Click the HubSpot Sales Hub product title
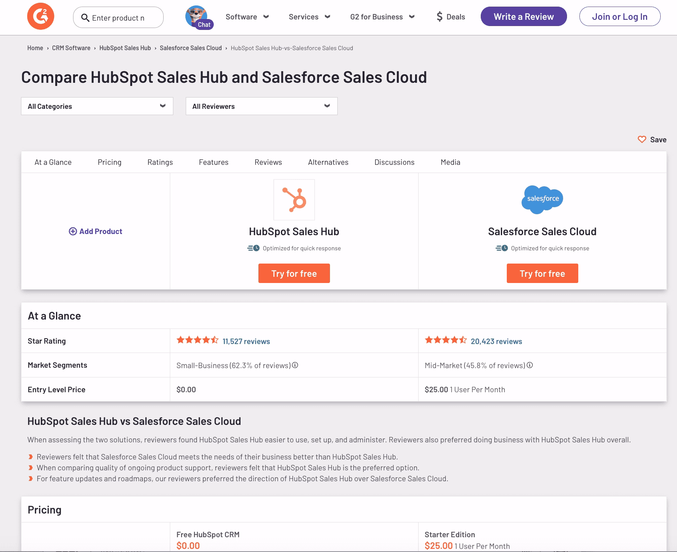Image resolution: width=677 pixels, height=552 pixels. [294, 231]
